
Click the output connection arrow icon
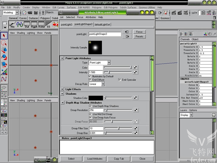coord(127,37)
